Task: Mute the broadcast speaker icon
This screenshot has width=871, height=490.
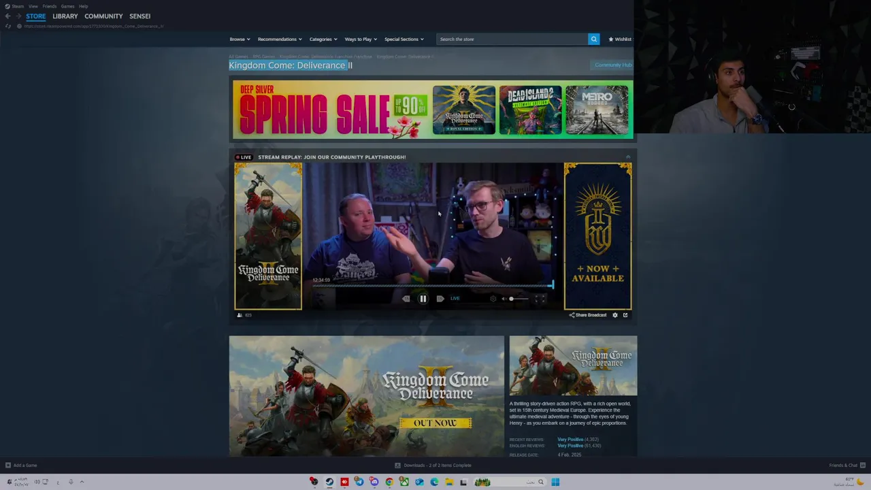Action: [504, 298]
